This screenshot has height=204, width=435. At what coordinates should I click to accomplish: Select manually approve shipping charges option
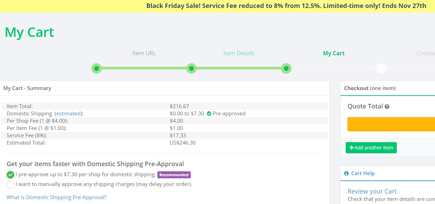[x=10, y=184]
